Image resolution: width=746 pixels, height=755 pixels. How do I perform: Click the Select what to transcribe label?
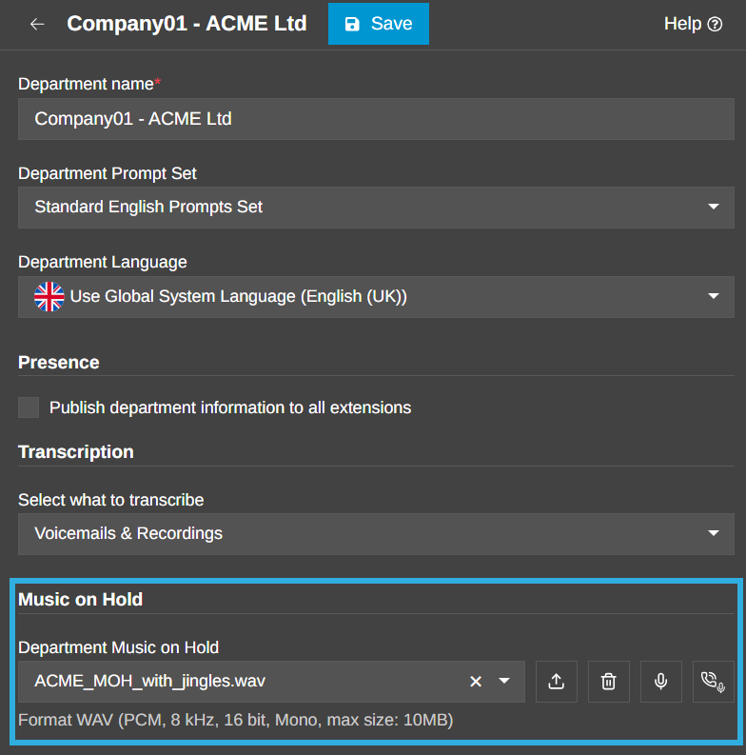tap(111, 500)
